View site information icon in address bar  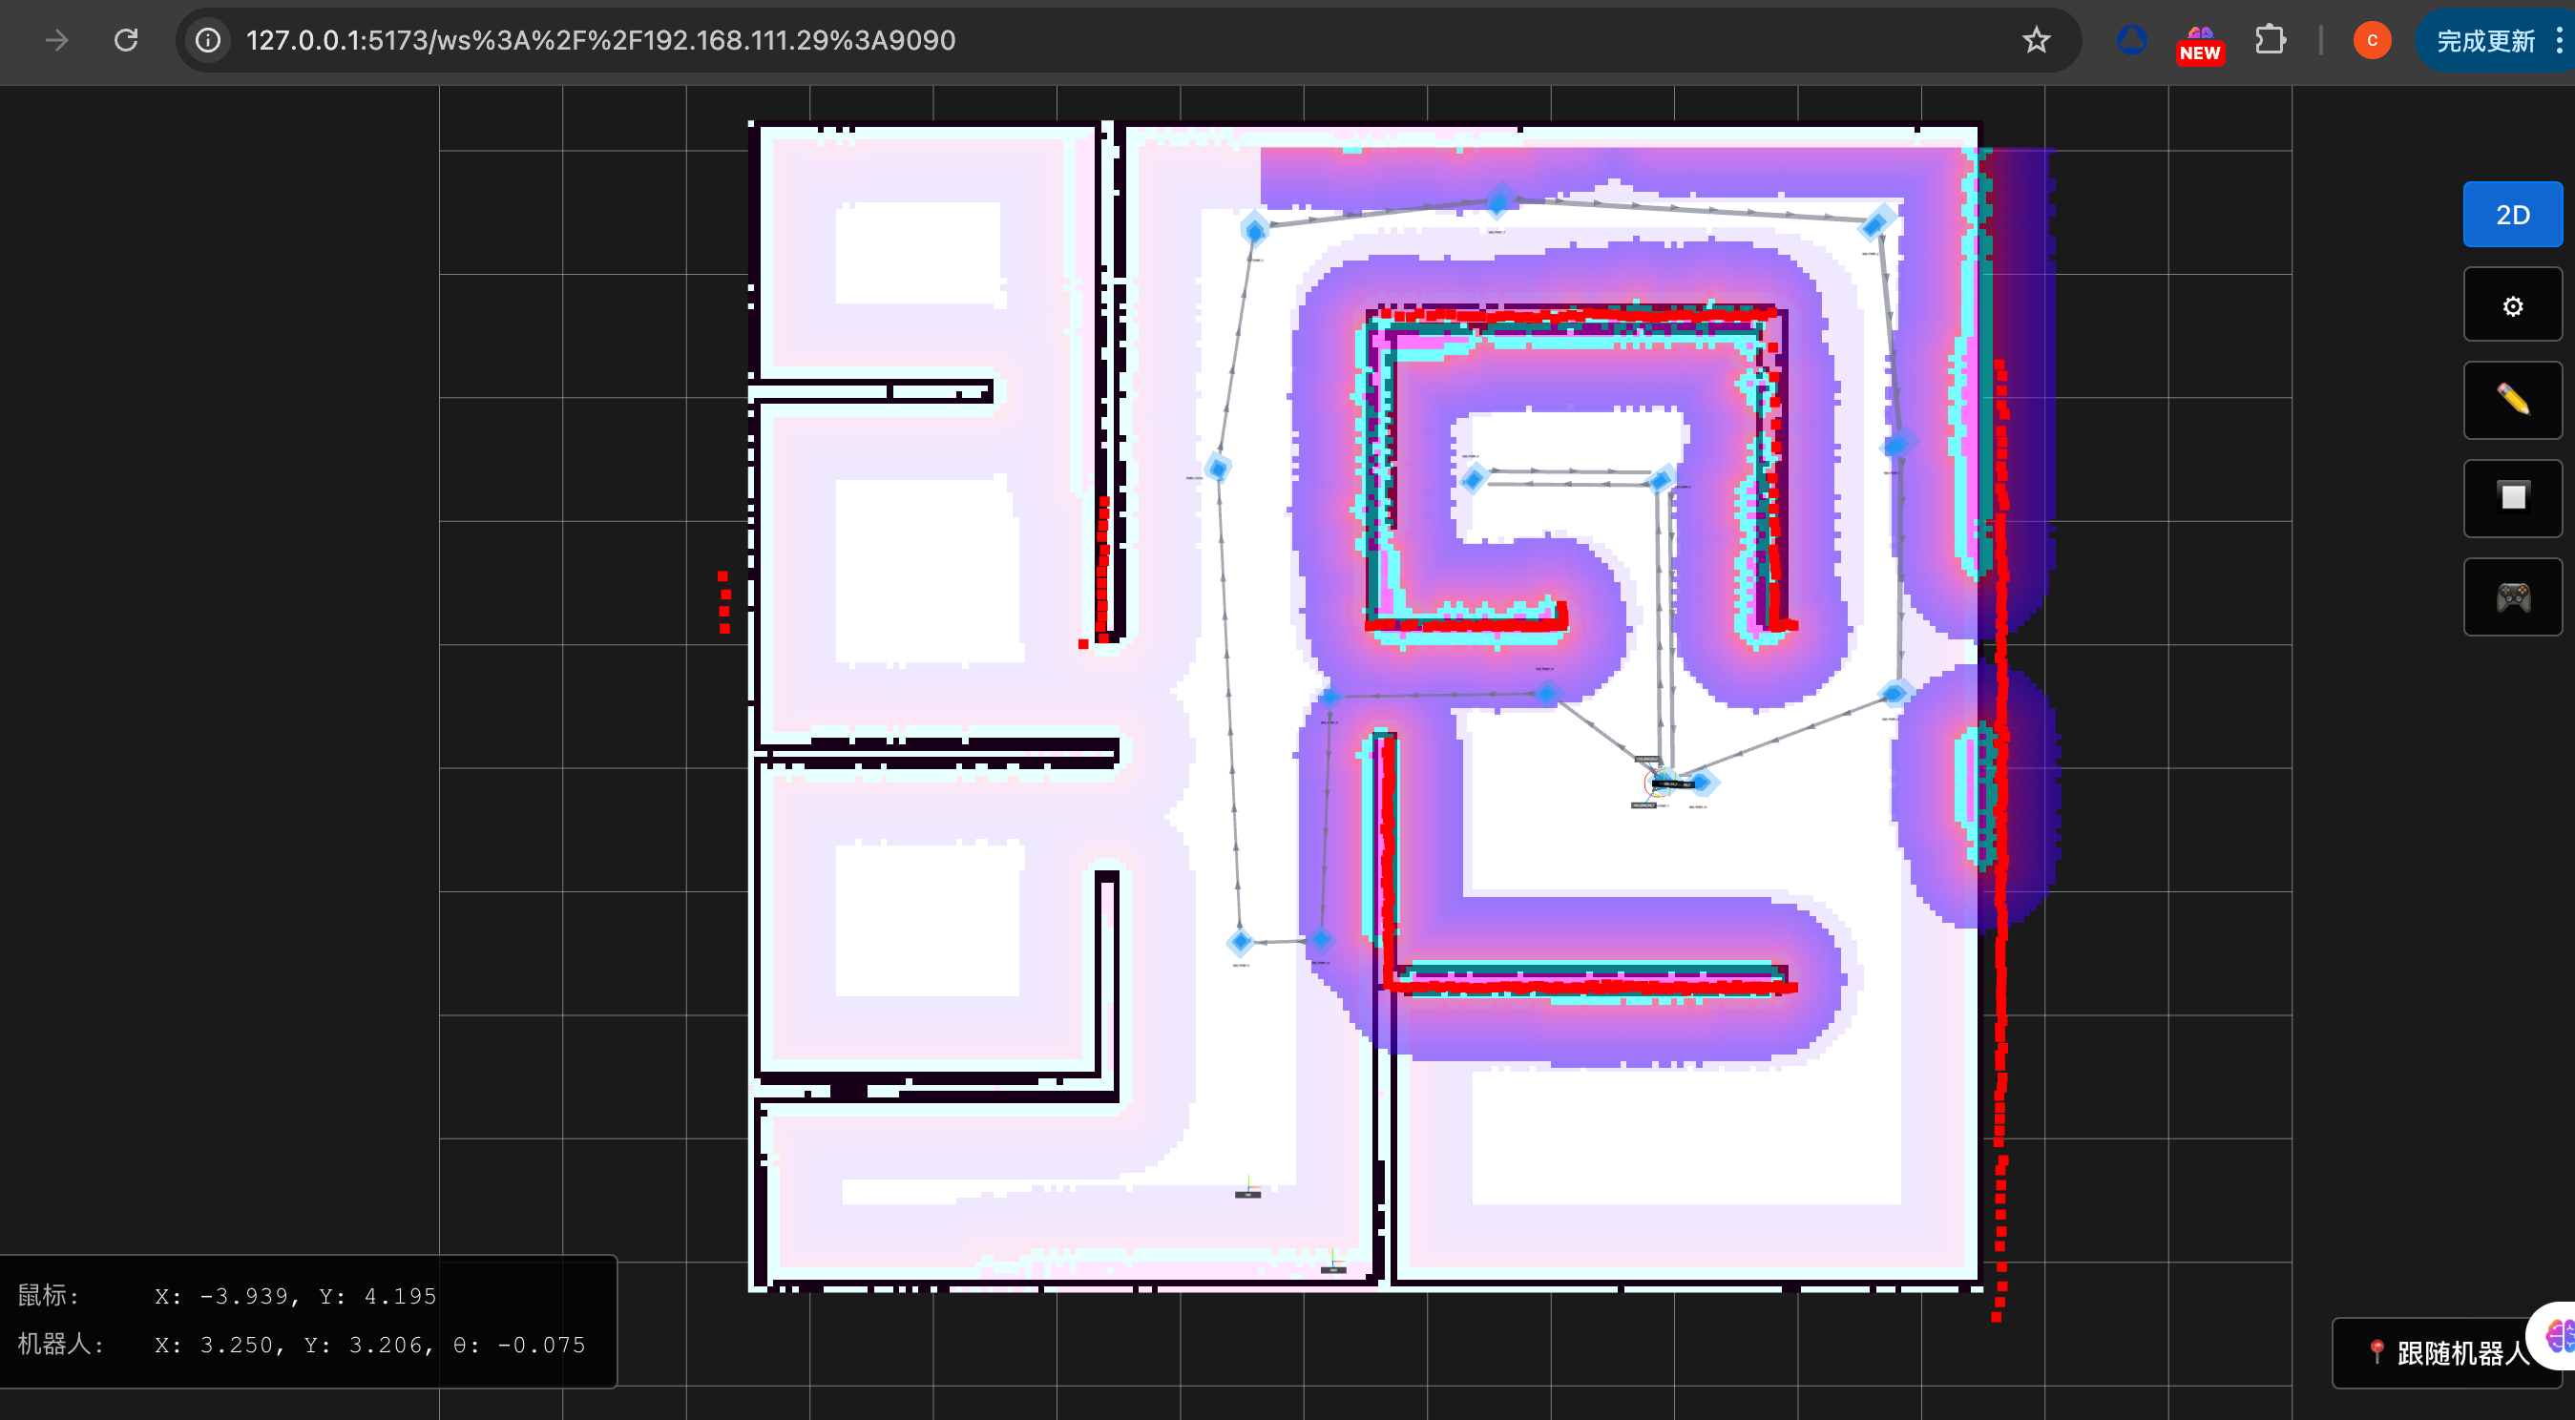pyautogui.click(x=208, y=40)
